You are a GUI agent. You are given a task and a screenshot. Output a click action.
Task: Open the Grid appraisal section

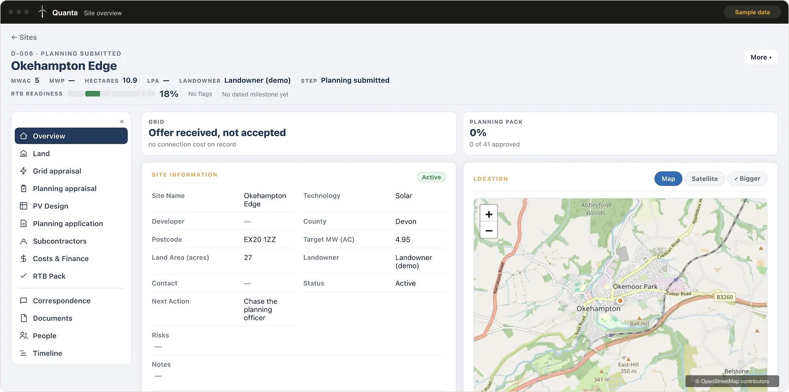[x=71, y=171]
